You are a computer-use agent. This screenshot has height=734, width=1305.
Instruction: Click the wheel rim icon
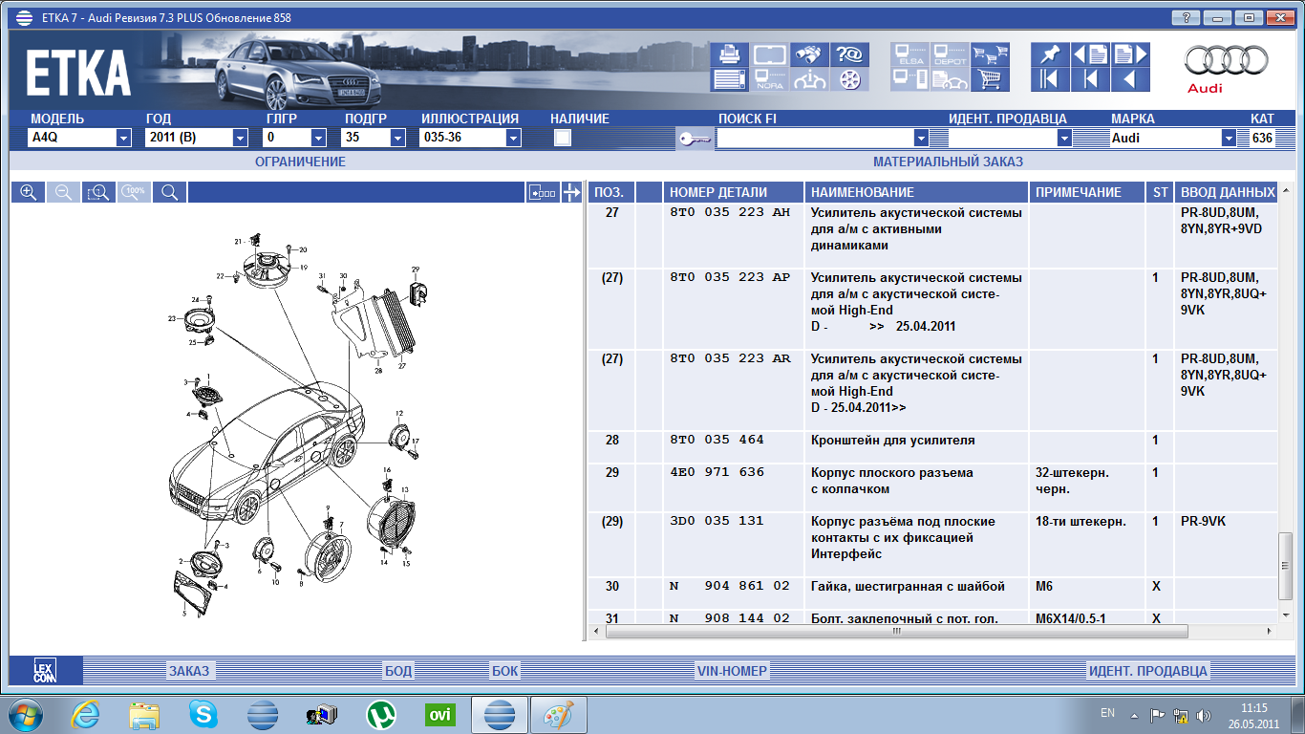click(849, 79)
